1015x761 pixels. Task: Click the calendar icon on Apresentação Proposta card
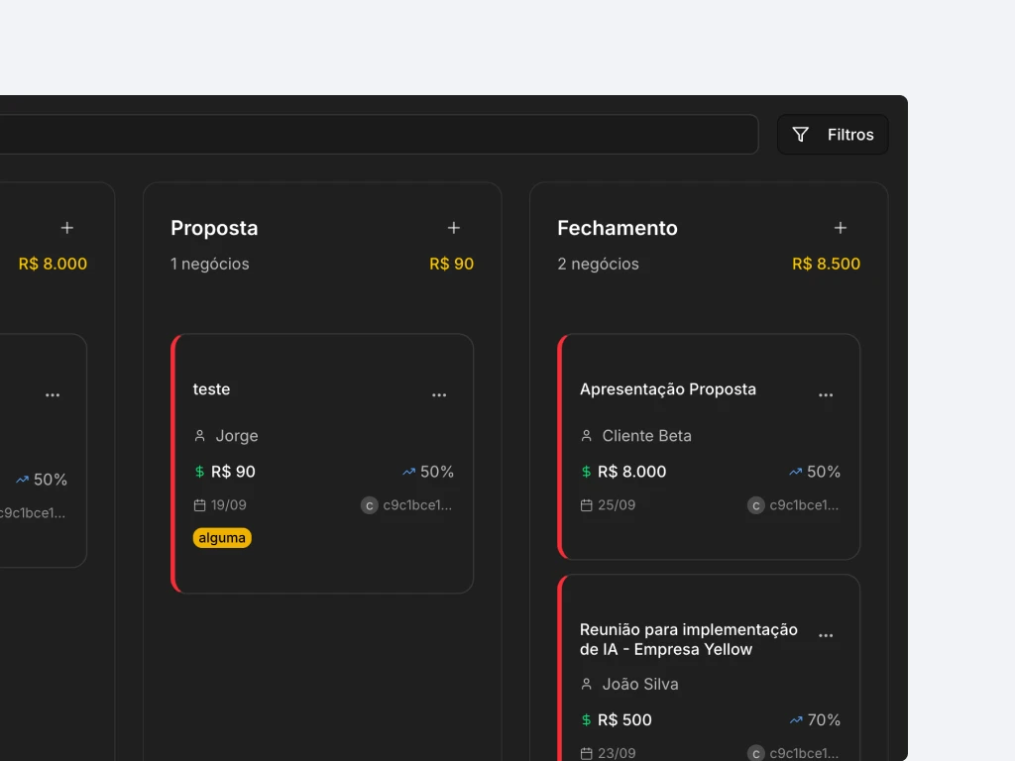[586, 504]
